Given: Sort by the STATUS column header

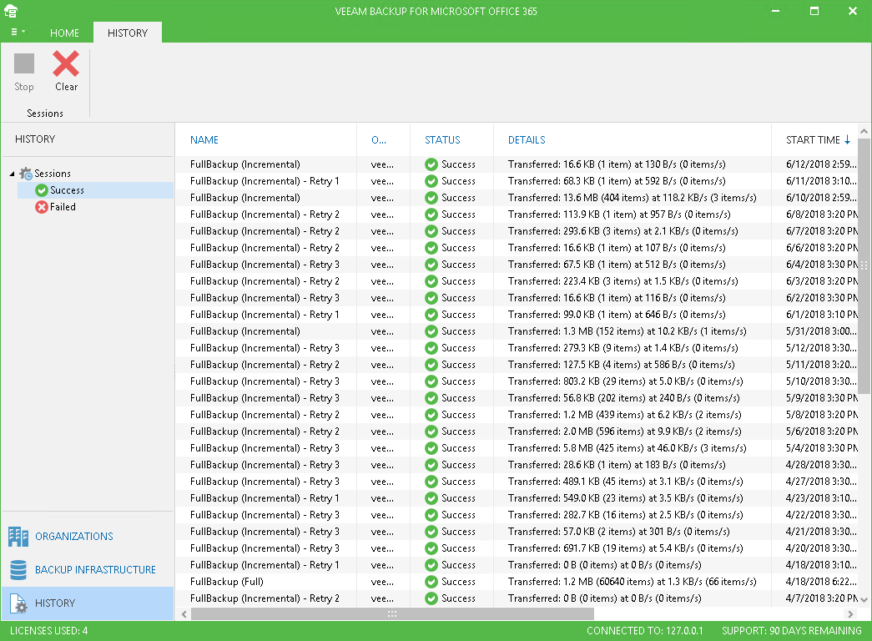Looking at the screenshot, I should [442, 139].
